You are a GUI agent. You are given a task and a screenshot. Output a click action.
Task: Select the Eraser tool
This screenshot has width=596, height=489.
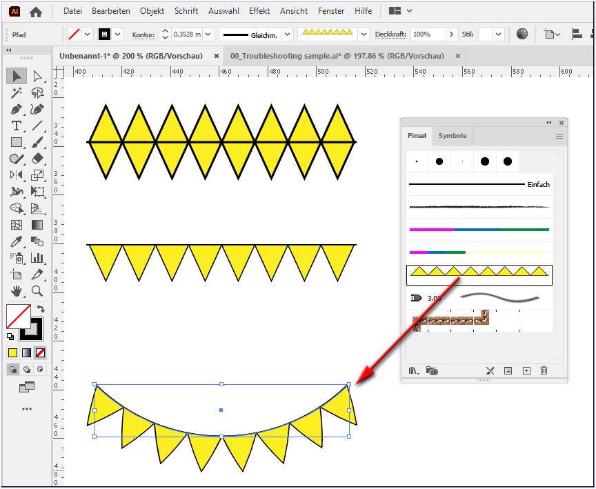(x=38, y=159)
